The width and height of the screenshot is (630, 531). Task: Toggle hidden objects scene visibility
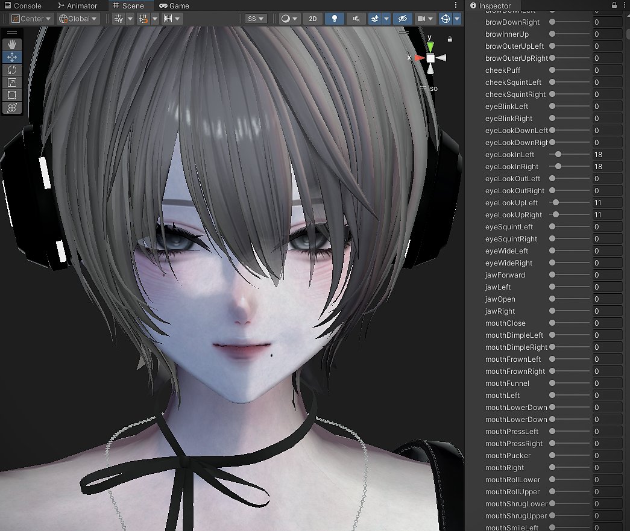pyautogui.click(x=403, y=19)
